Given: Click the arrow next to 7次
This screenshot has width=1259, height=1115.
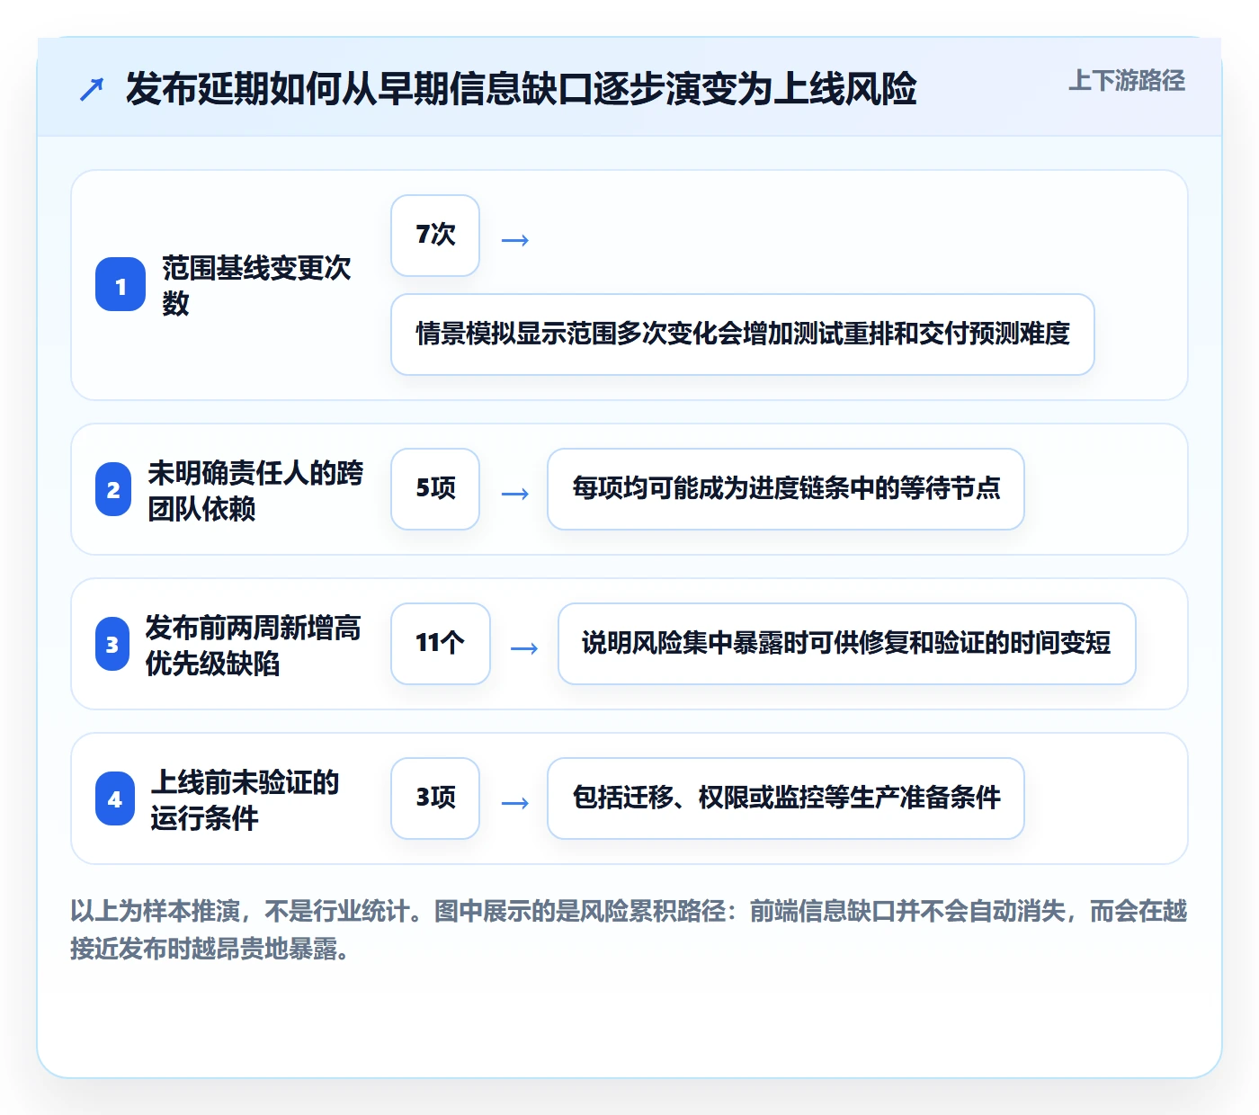Looking at the screenshot, I should 514,240.
